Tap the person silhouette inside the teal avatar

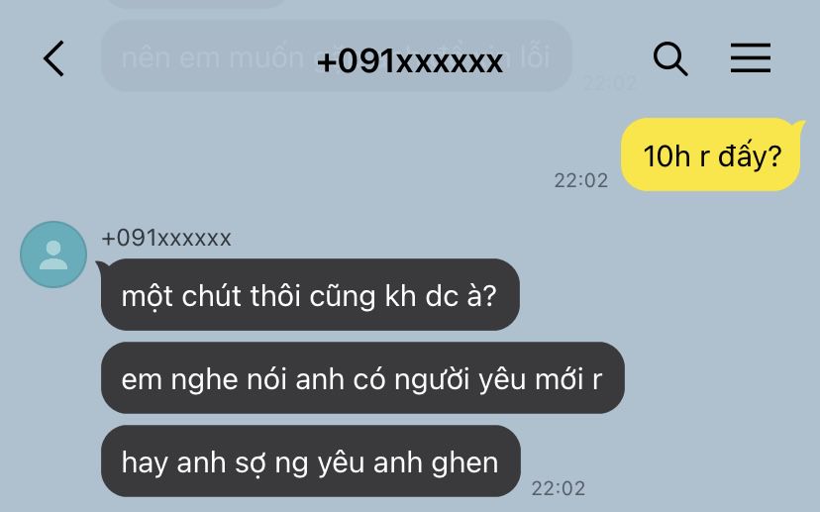click(53, 256)
